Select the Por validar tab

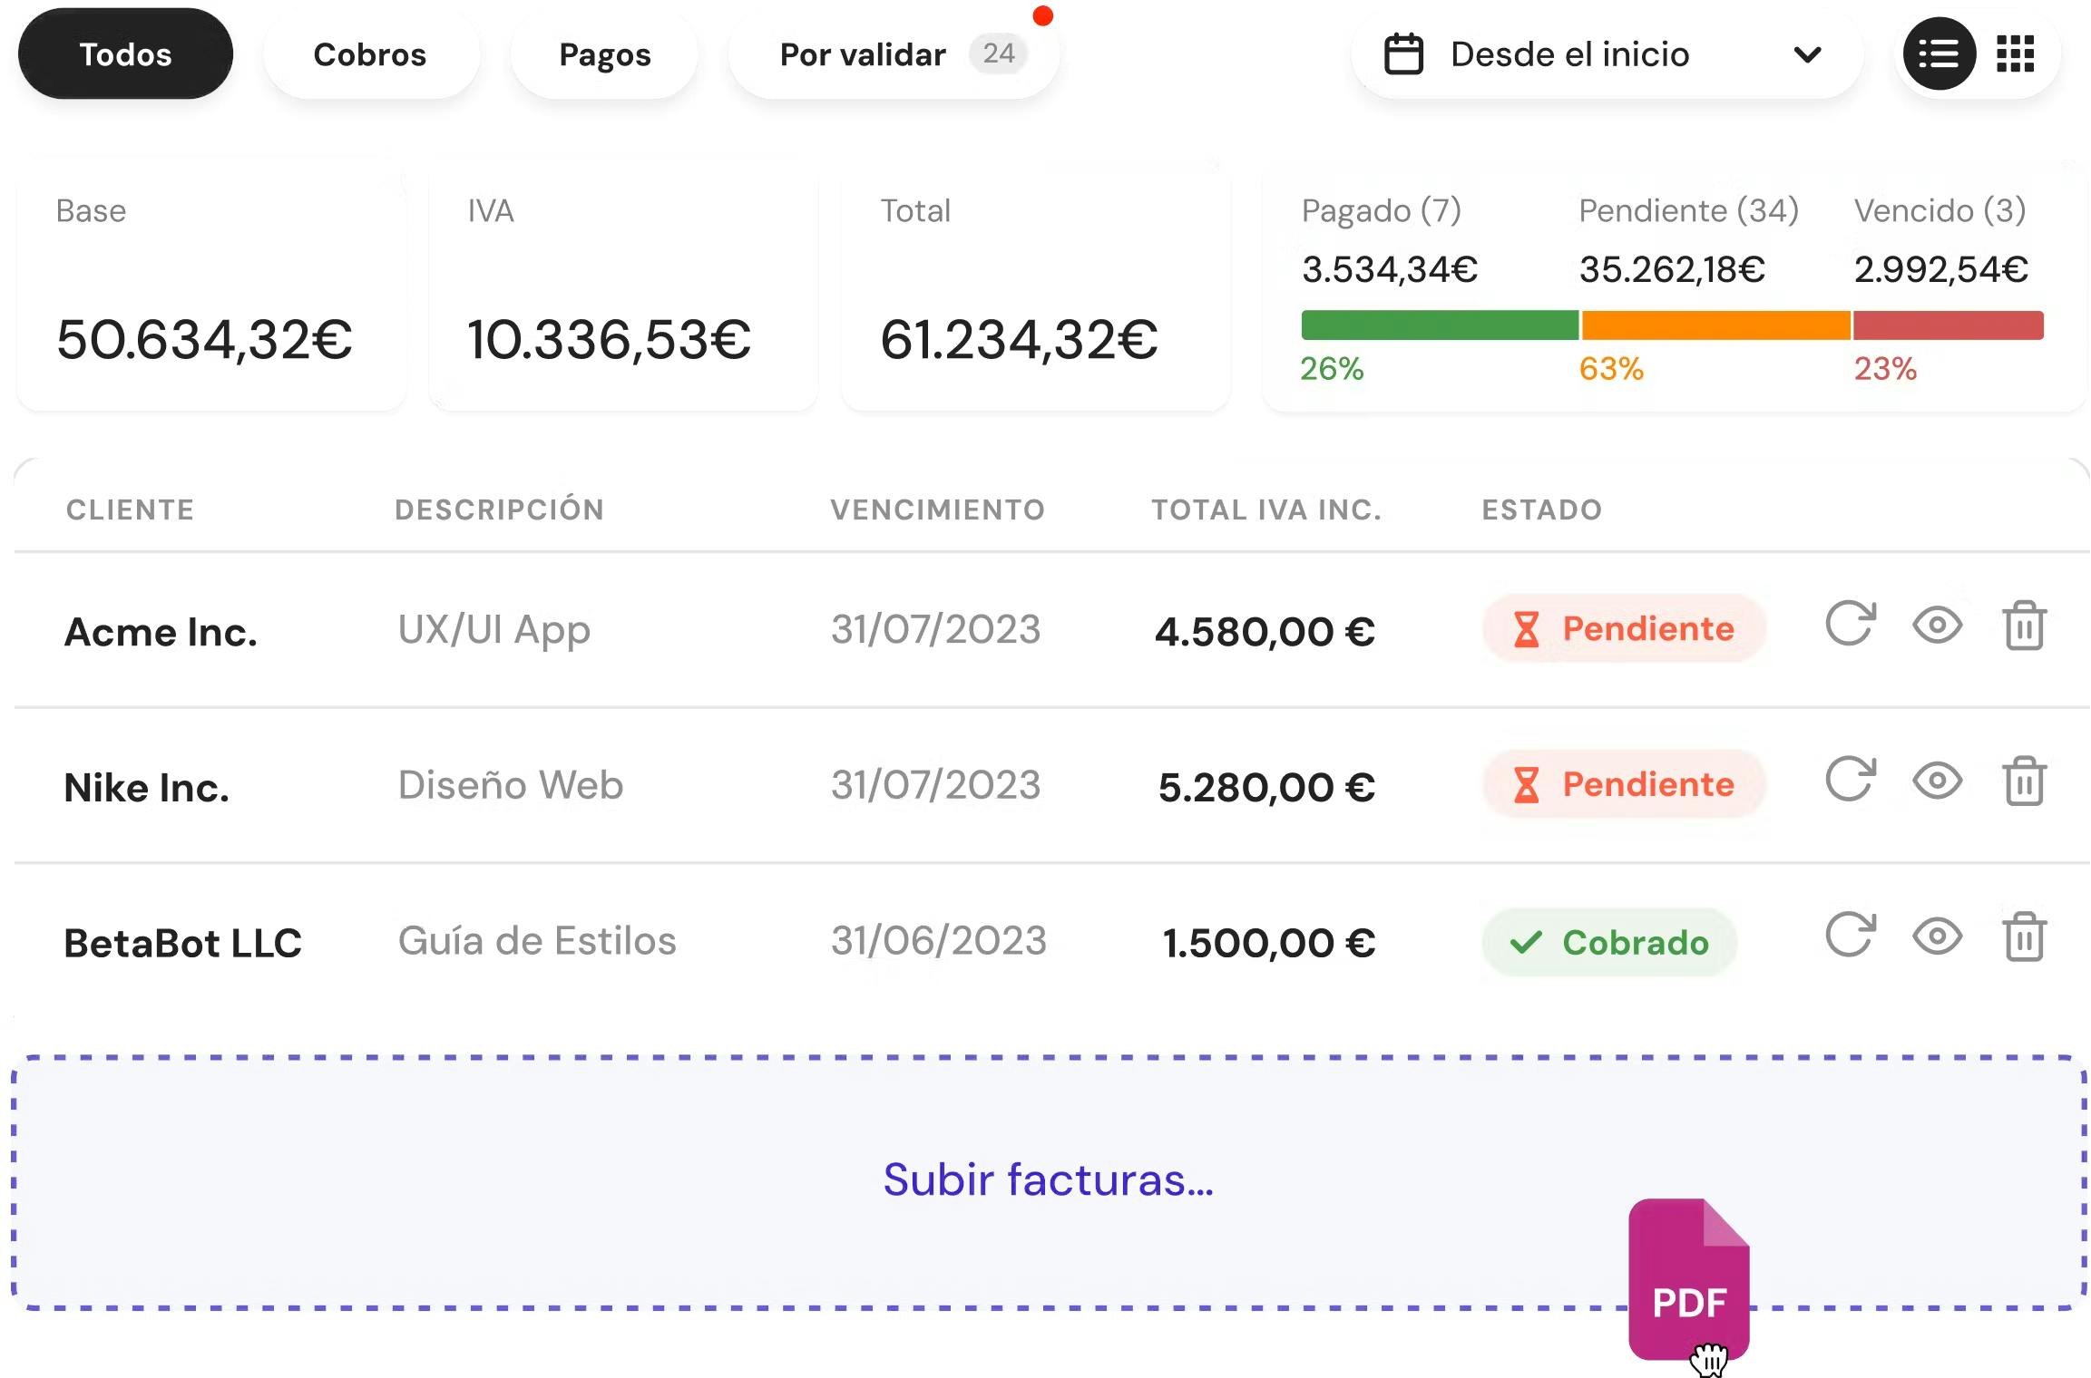click(x=893, y=54)
